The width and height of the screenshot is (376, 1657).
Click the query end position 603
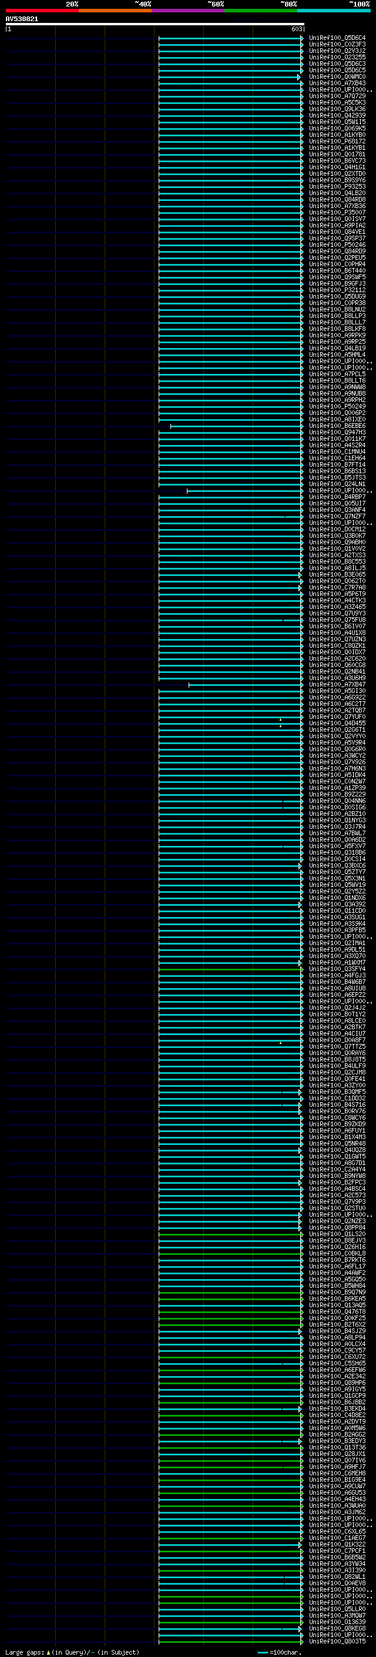point(296,29)
